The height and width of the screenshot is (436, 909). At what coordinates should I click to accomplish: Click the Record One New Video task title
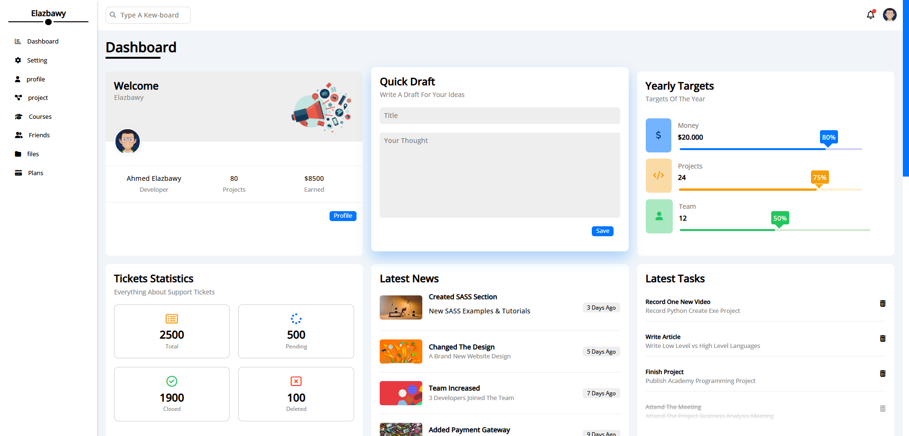677,302
